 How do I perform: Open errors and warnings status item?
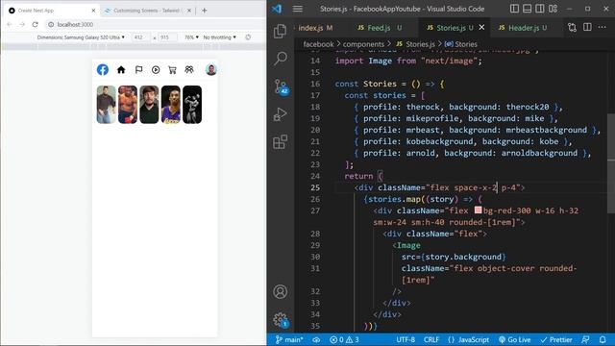click(x=344, y=339)
